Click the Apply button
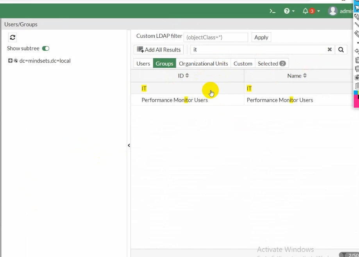Screen dimensions: 359x257 (261, 37)
